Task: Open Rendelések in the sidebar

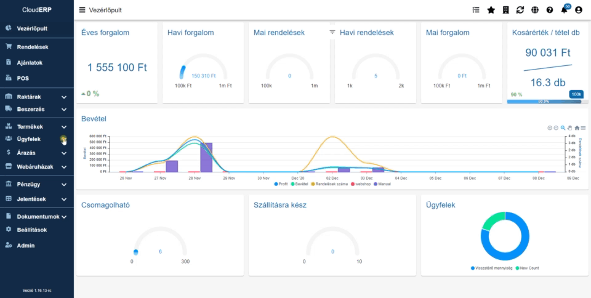Action: click(x=32, y=47)
